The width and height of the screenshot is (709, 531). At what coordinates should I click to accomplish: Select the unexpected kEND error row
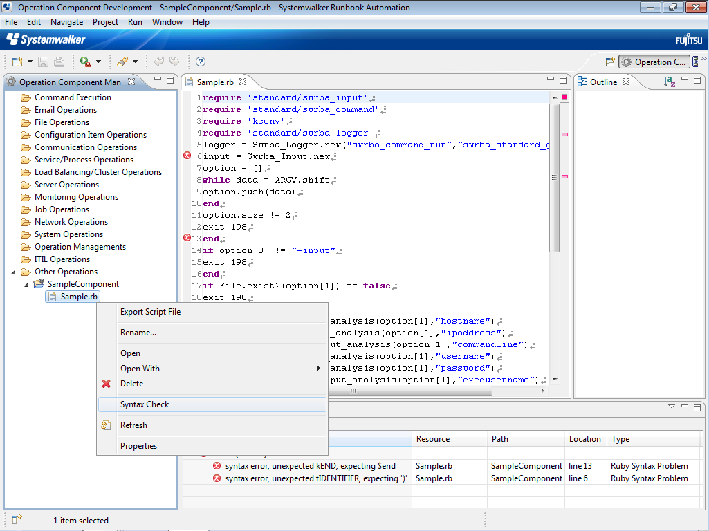(x=441, y=466)
